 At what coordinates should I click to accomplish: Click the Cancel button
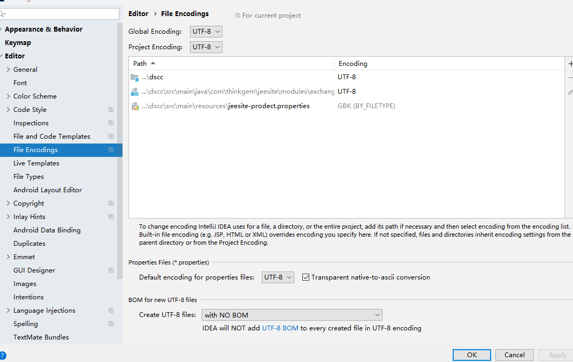click(515, 355)
